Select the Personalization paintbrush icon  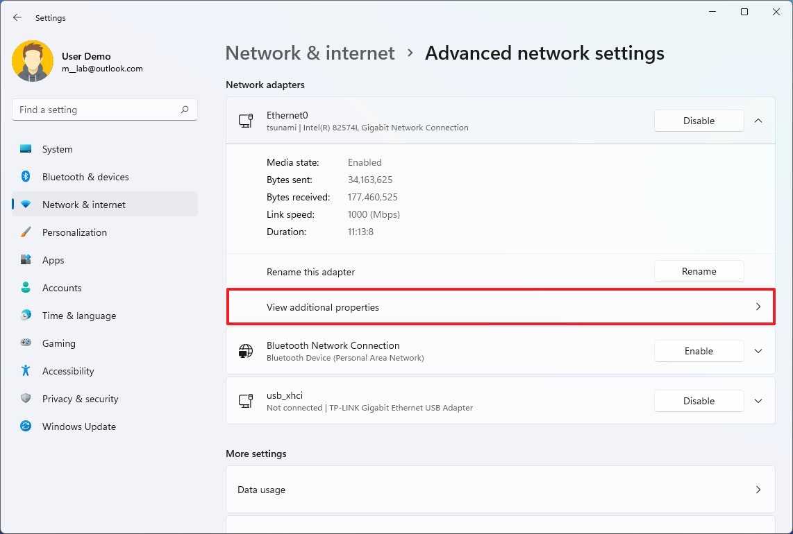[x=26, y=232]
